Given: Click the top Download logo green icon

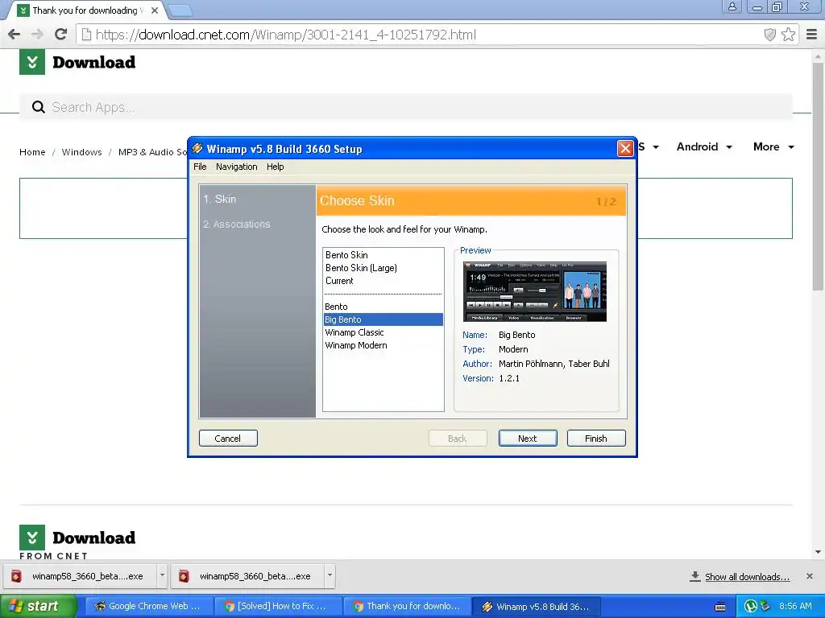Looking at the screenshot, I should [32, 62].
